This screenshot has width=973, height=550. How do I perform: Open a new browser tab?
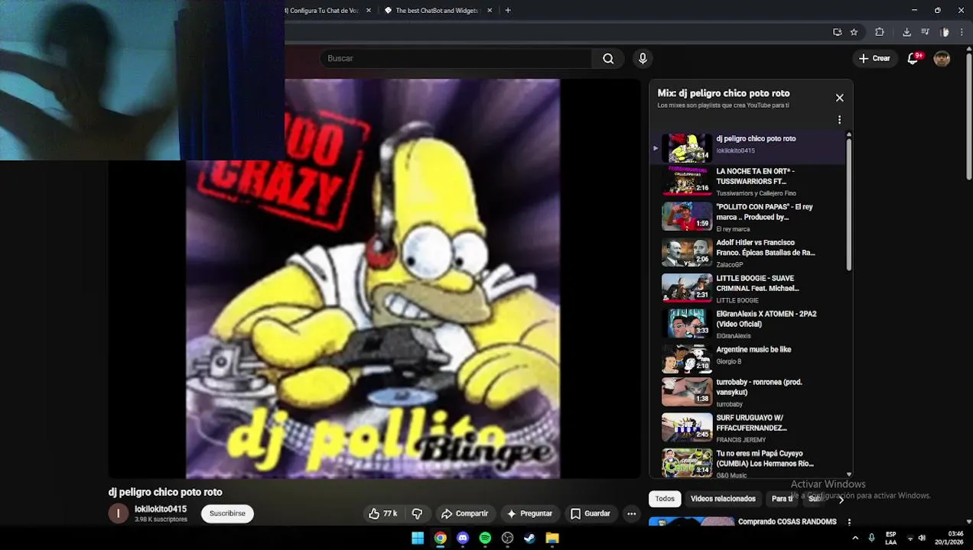pos(508,11)
